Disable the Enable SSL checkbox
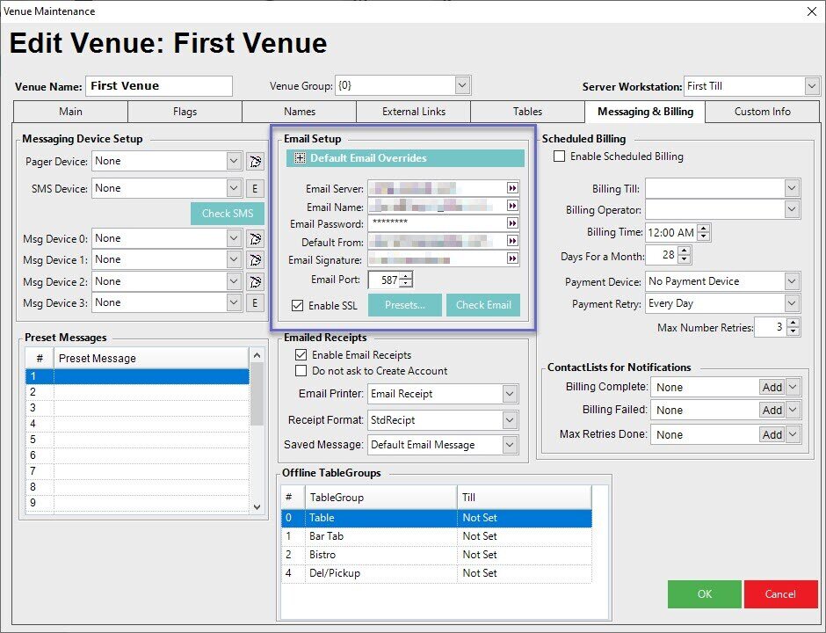Image resolution: width=826 pixels, height=633 pixels. point(298,306)
